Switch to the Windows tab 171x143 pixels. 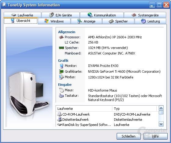point(54,21)
